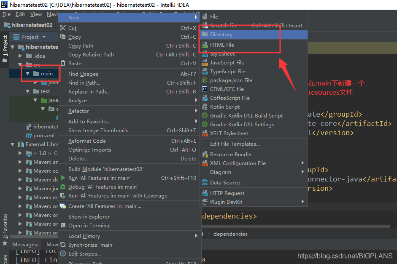Select Reformat Code menu entry
The image size is (397, 264).
point(130,141)
